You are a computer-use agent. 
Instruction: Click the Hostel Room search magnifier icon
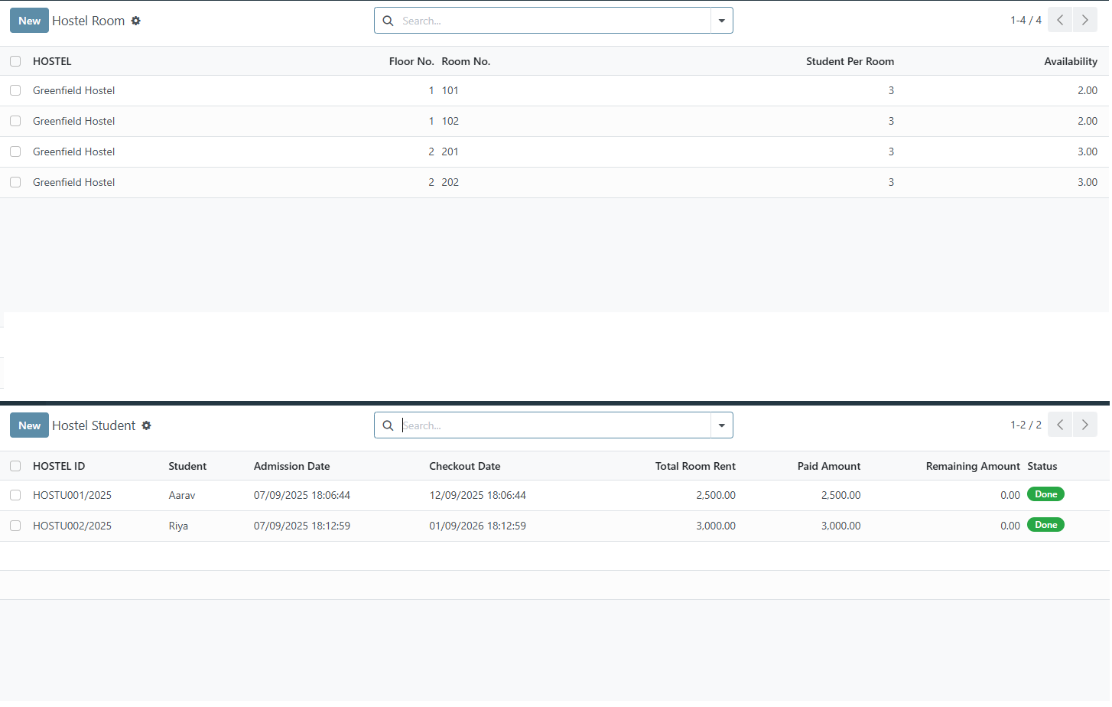(388, 21)
